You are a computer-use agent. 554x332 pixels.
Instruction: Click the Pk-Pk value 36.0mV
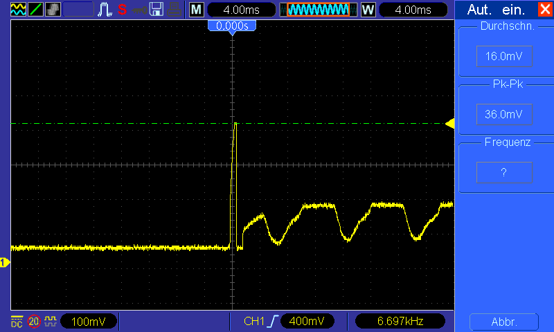[x=504, y=114]
